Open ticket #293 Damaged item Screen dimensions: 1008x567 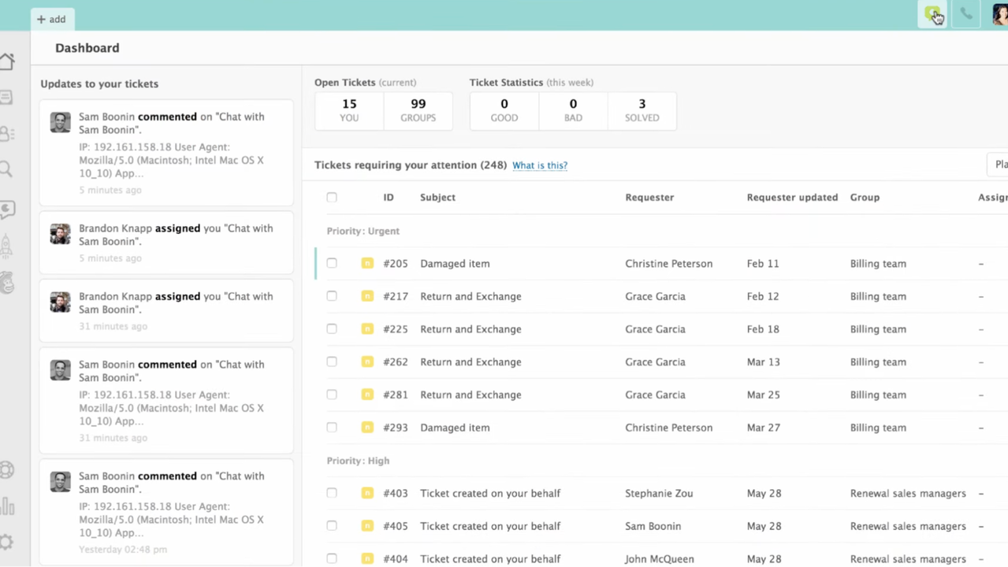coord(455,428)
